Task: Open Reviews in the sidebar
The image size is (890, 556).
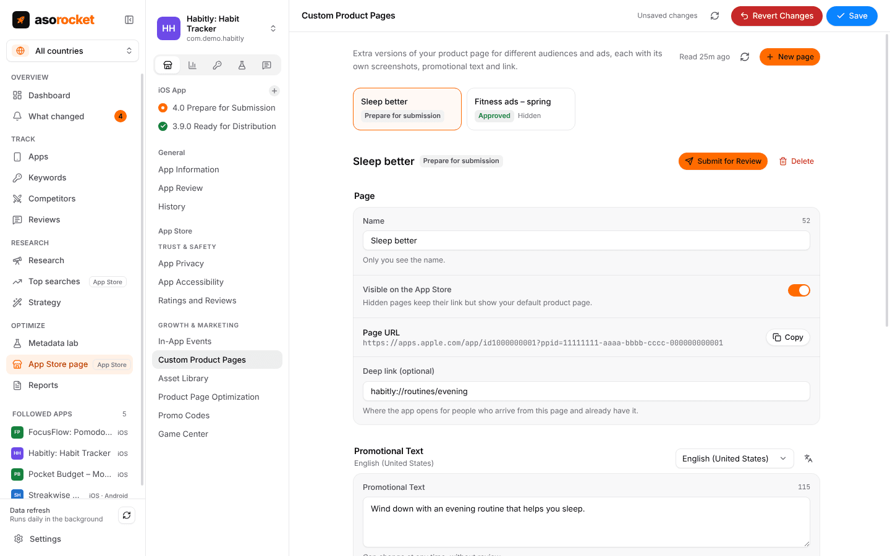Action: pyautogui.click(x=69, y=220)
